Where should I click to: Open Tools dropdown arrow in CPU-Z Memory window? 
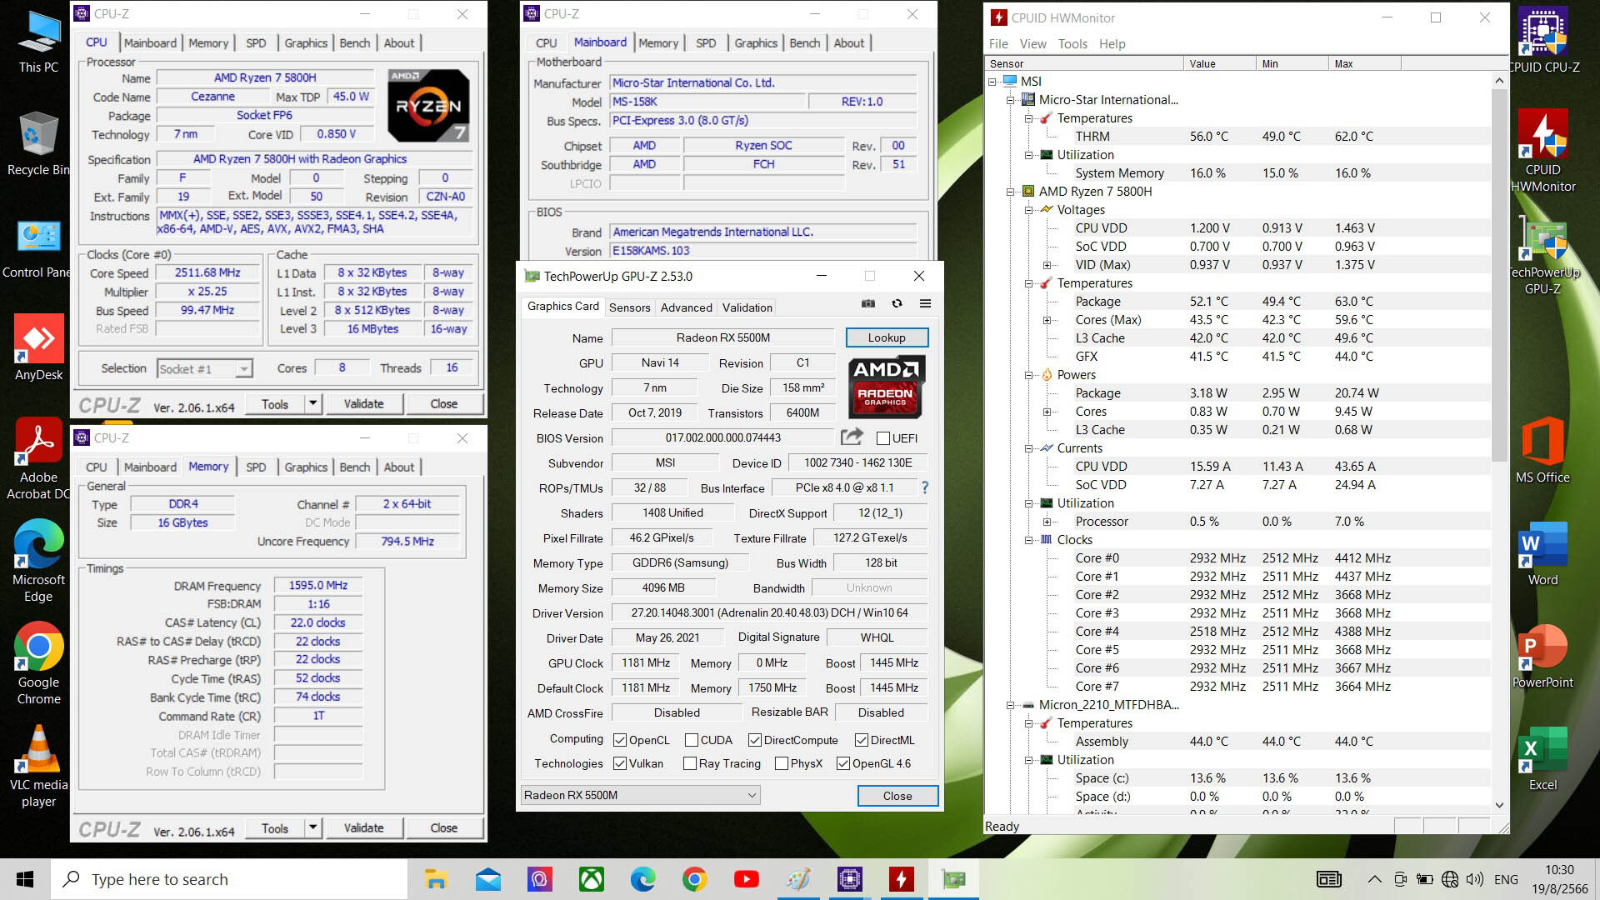(x=312, y=827)
